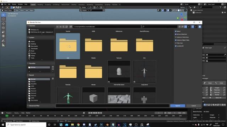Toggle Collection visibility eye in Outliner
Image resolution: width=227 pixels, height=127 pixels.
click(x=225, y=13)
